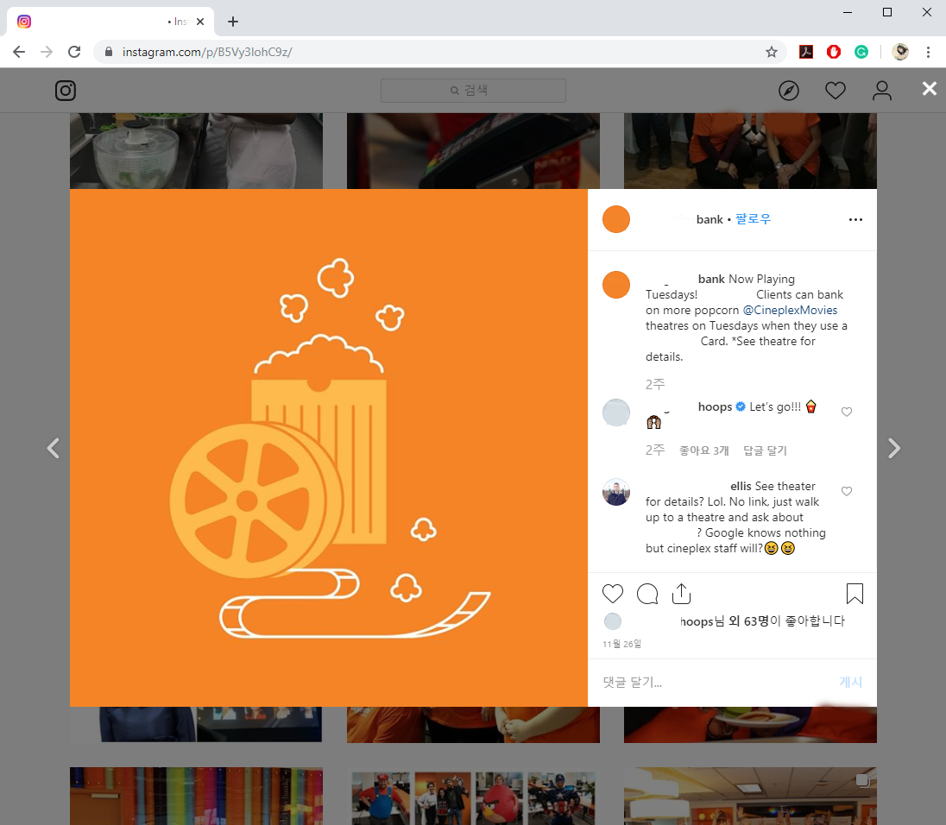Like the hoops comment
This screenshot has width=946, height=825.
click(847, 412)
